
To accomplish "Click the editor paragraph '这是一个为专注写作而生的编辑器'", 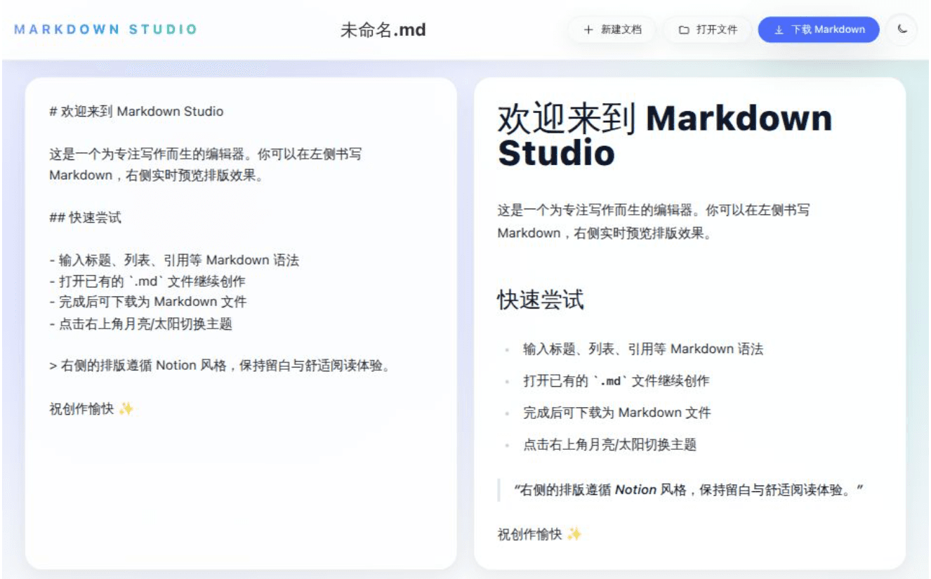I will [x=206, y=164].
